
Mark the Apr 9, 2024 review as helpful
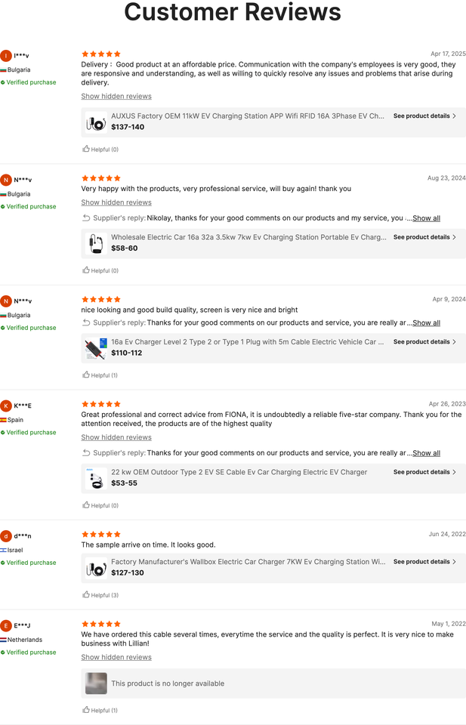pos(86,375)
